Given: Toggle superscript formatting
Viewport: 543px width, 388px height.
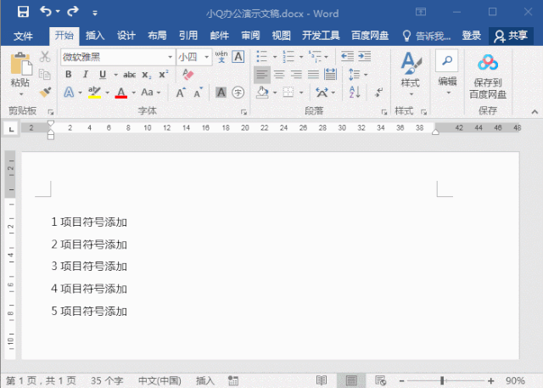Looking at the screenshot, I should click(x=164, y=74).
